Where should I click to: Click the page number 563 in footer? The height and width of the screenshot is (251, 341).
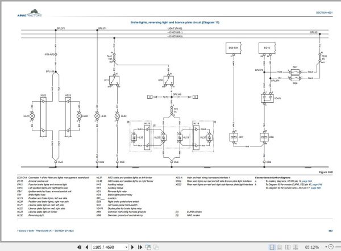tap(331, 231)
